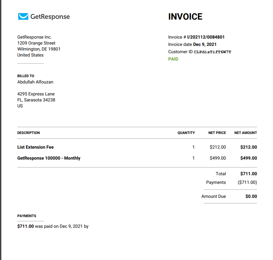273x260 pixels.
Task: Select the List Extension Fee item
Action: coord(35,147)
